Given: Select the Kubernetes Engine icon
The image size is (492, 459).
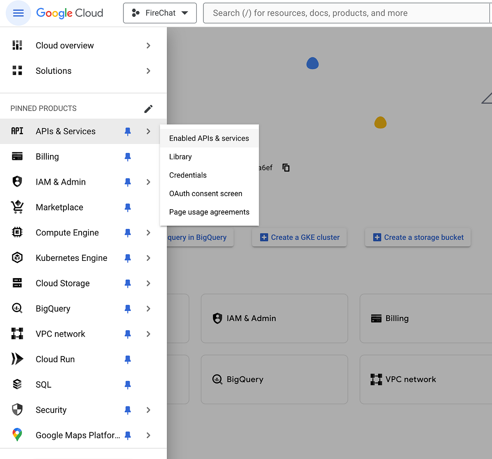Looking at the screenshot, I should click(17, 258).
